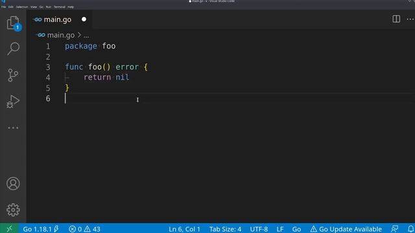This screenshot has width=415, height=233.
Task: Click the 'package' keyword on line 1
Action: point(80,46)
